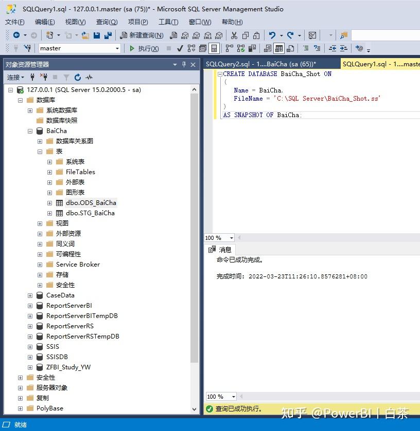
Task: Click the Redo arrow icon
Action: click(x=290, y=35)
